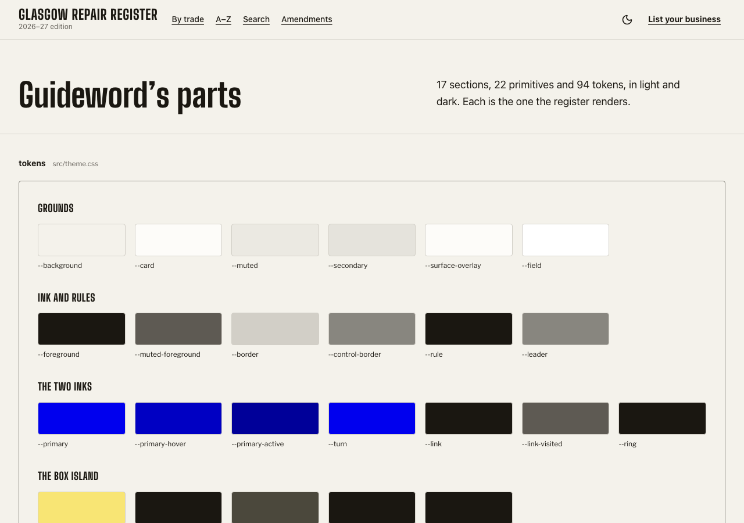Choose the --secondary color swatch
The width and height of the screenshot is (744, 523).
tap(372, 240)
